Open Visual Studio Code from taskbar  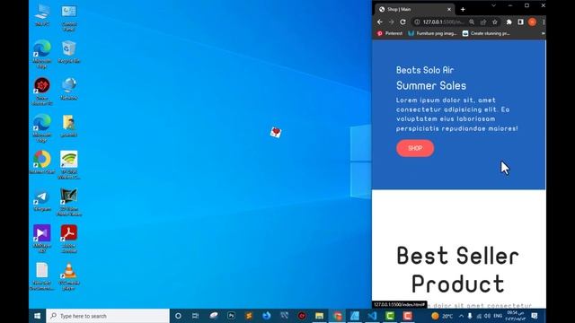pyautogui.click(x=372, y=316)
